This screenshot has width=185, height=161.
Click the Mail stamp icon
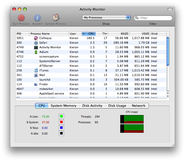pyautogui.click(x=36, y=75)
